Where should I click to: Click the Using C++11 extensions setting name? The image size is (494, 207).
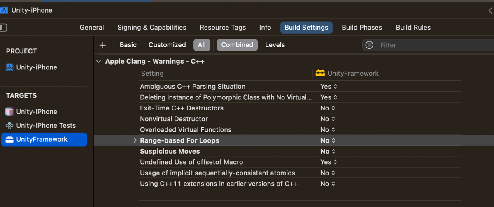(x=219, y=184)
